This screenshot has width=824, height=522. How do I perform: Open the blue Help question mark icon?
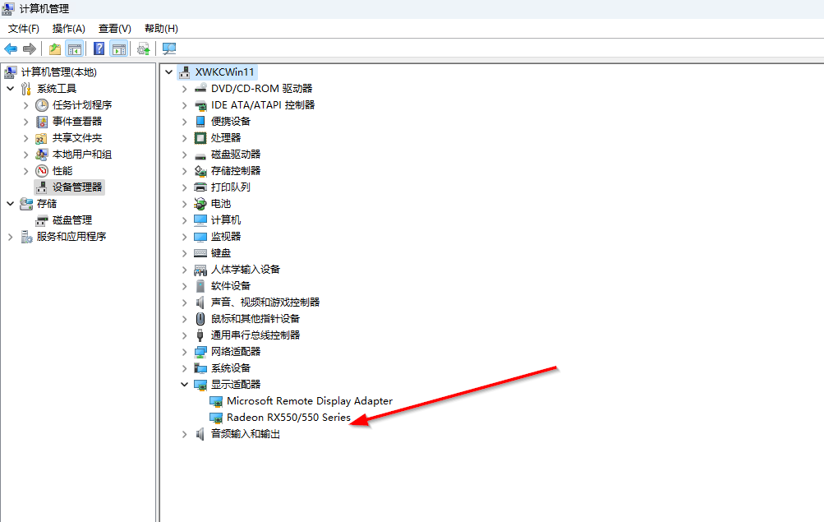click(x=99, y=49)
